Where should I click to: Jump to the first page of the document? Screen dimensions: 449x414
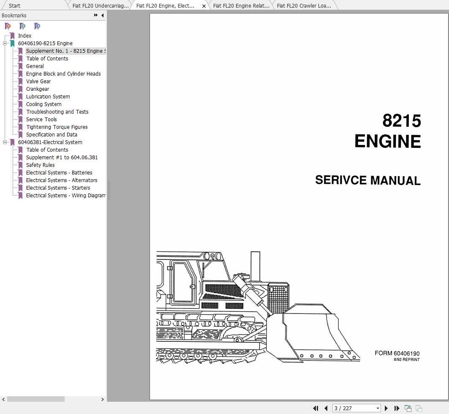(x=316, y=408)
